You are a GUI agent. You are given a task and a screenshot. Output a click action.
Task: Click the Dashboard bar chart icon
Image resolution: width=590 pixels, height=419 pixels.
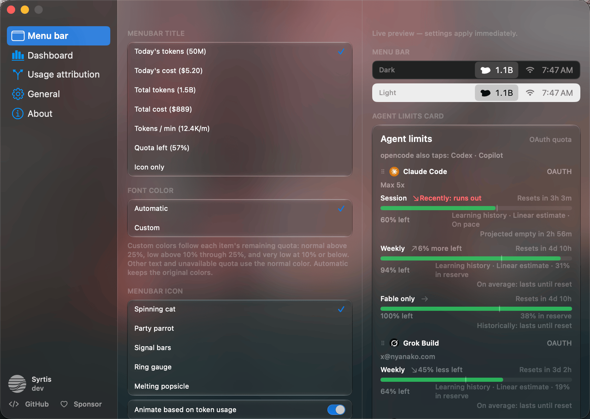point(18,55)
